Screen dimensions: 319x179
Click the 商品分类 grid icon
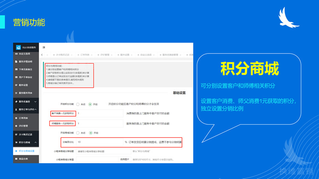(x=16, y=159)
